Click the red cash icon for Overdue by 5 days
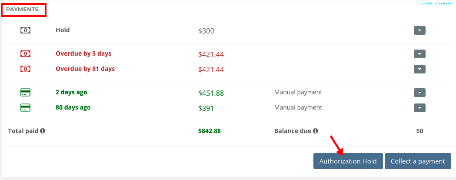The width and height of the screenshot is (456, 180). (25, 54)
